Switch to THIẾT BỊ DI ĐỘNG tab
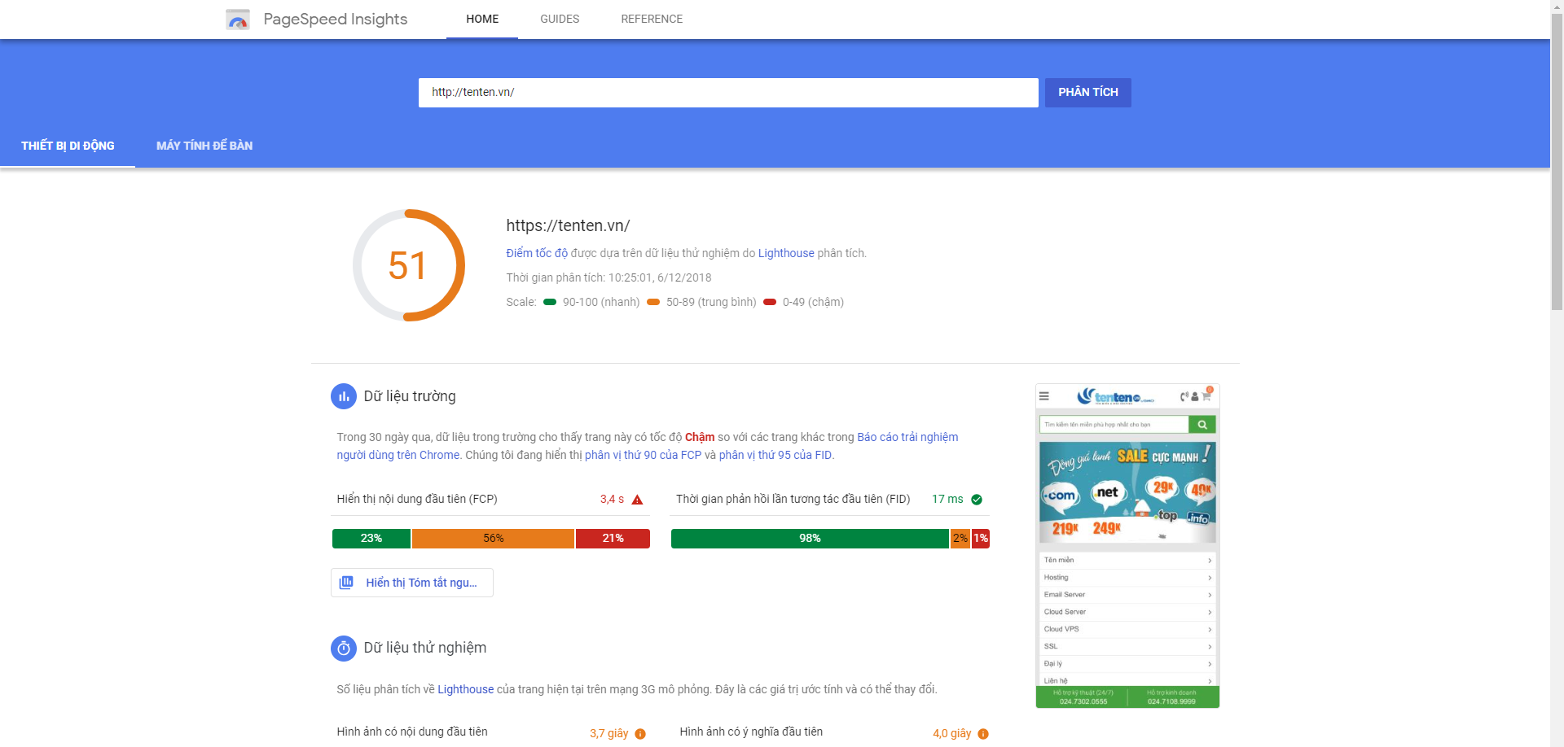 [68, 146]
